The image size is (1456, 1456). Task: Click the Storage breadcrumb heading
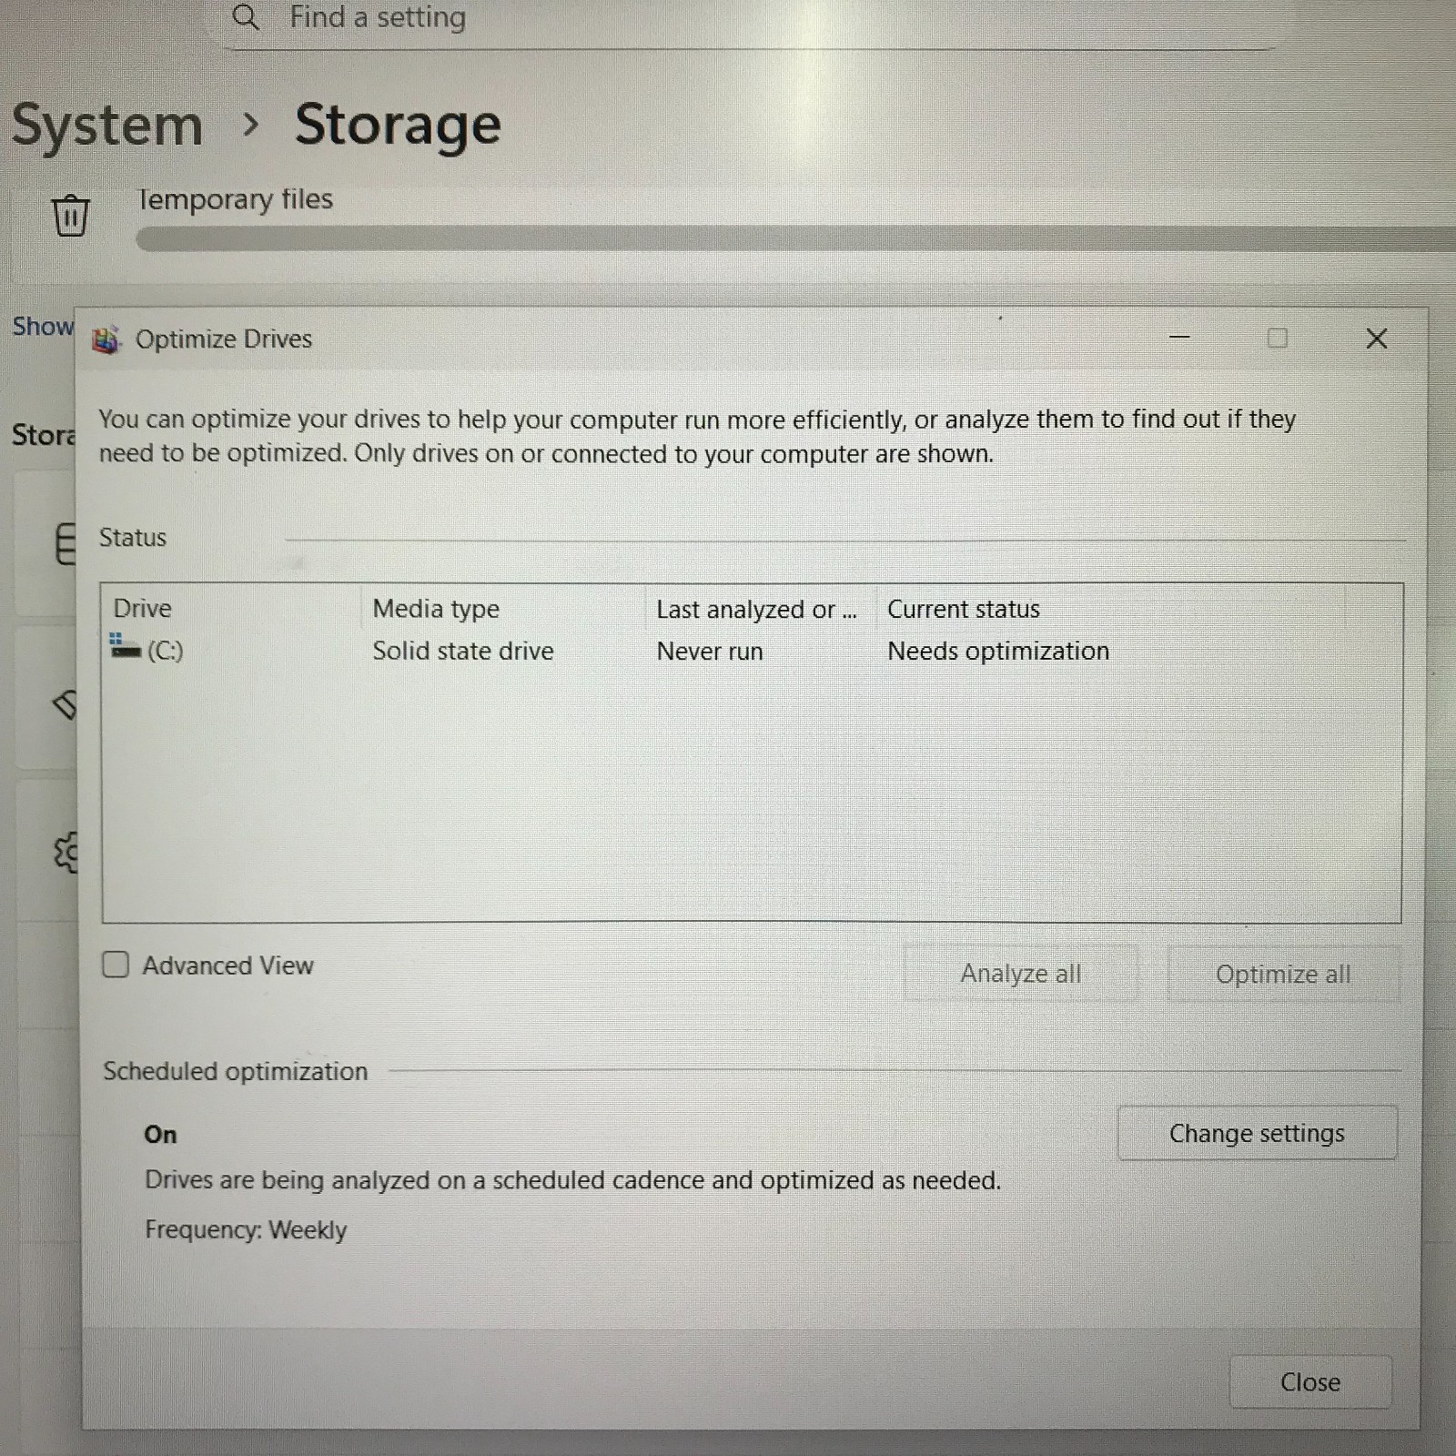click(x=398, y=126)
